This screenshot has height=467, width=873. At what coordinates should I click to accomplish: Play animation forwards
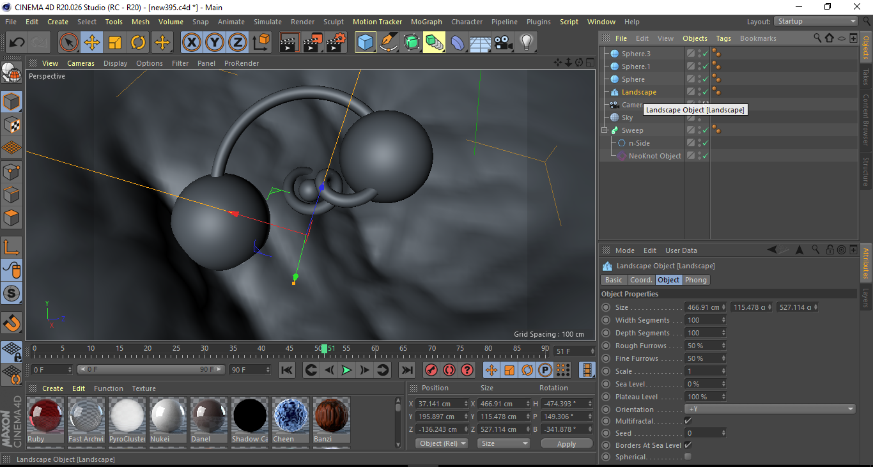346,370
